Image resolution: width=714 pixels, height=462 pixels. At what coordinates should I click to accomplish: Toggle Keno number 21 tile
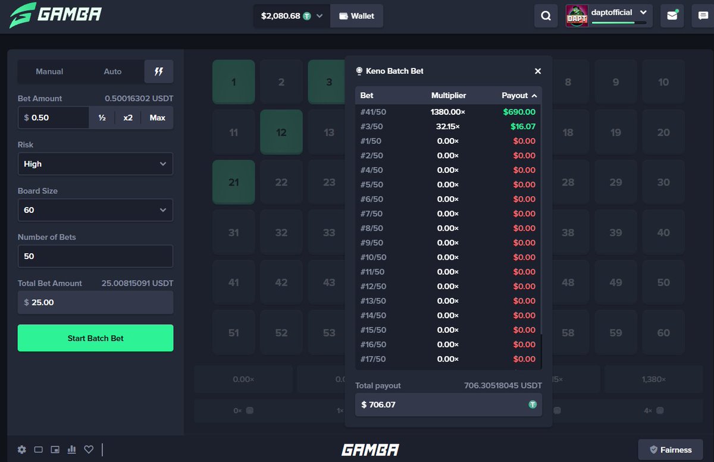pyautogui.click(x=234, y=182)
